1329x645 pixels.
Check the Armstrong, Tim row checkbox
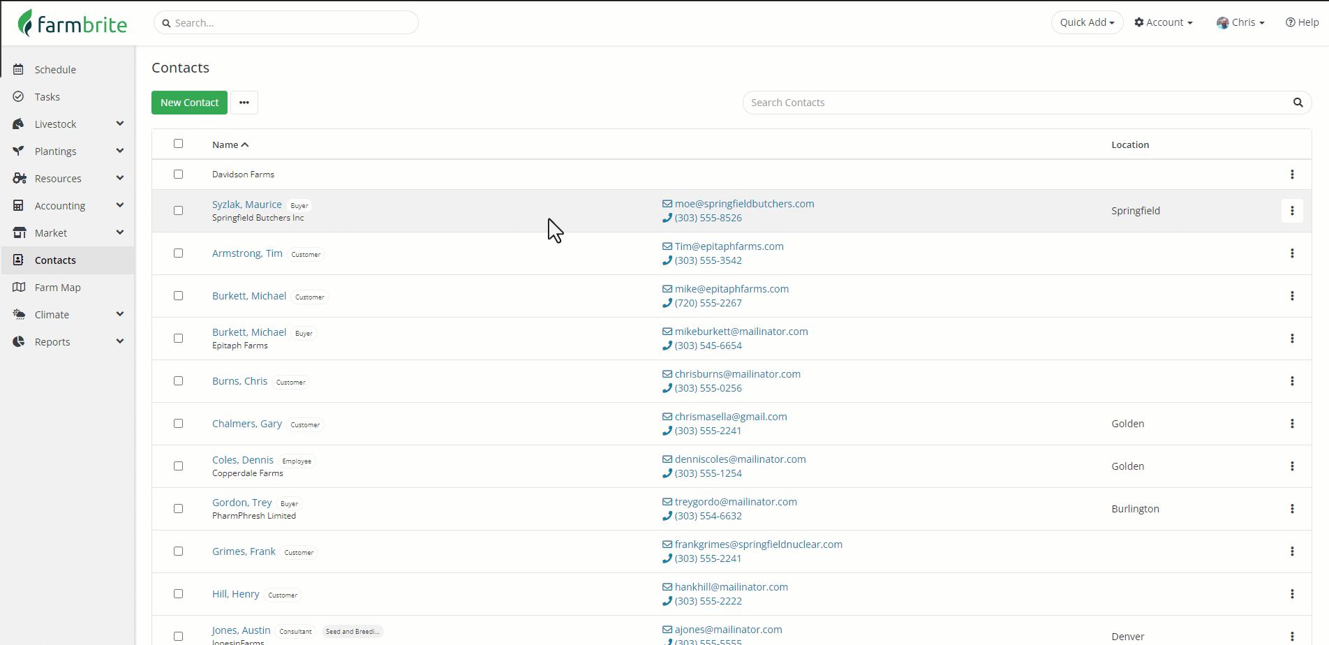[179, 253]
